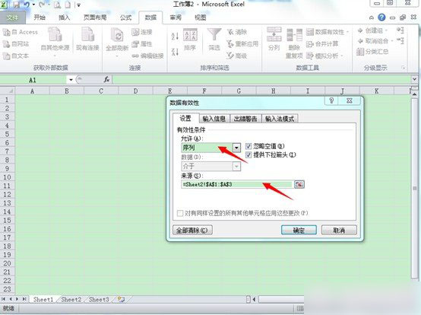This screenshot has height=315, width=421.
Task: Open the File (文件) tab
Action: (12, 17)
